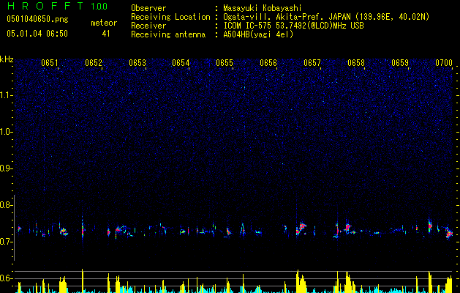The width and height of the screenshot is (460, 293).
Task: Click the tall yellow intensity spike under 0652
Action: coord(83,281)
